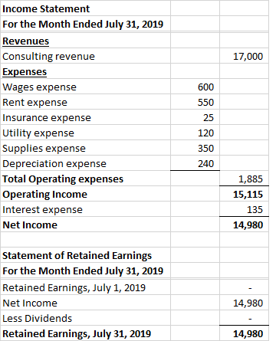276x341 pixels.
Task: Select the 135 interest expense value
Action: pyautogui.click(x=255, y=210)
